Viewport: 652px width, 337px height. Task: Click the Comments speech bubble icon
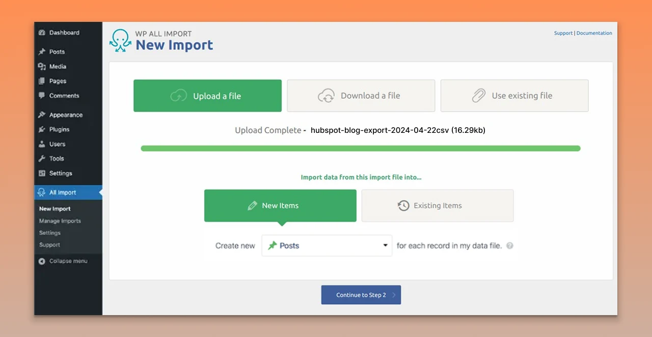(x=42, y=96)
